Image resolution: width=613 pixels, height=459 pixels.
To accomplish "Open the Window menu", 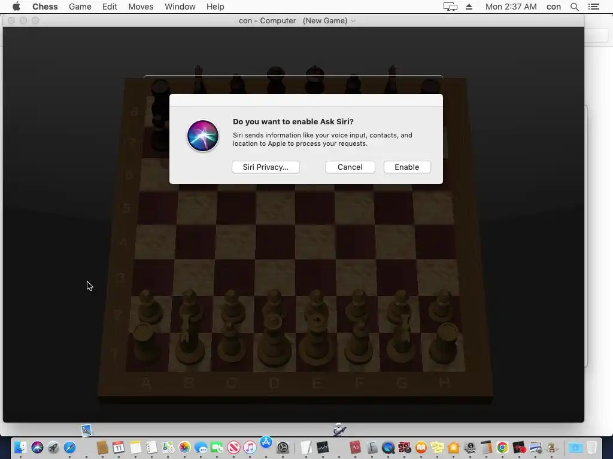I will (x=180, y=7).
